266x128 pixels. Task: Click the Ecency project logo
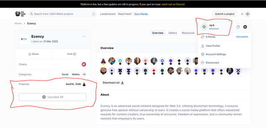24,39
